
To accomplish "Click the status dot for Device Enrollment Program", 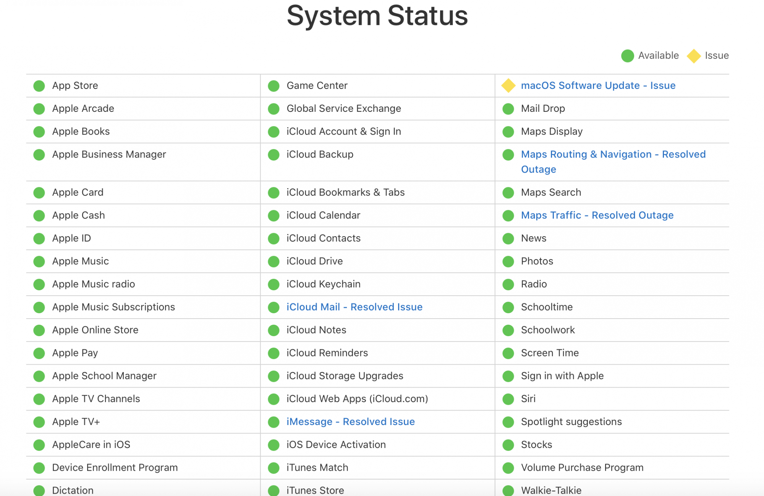I will [x=39, y=468].
